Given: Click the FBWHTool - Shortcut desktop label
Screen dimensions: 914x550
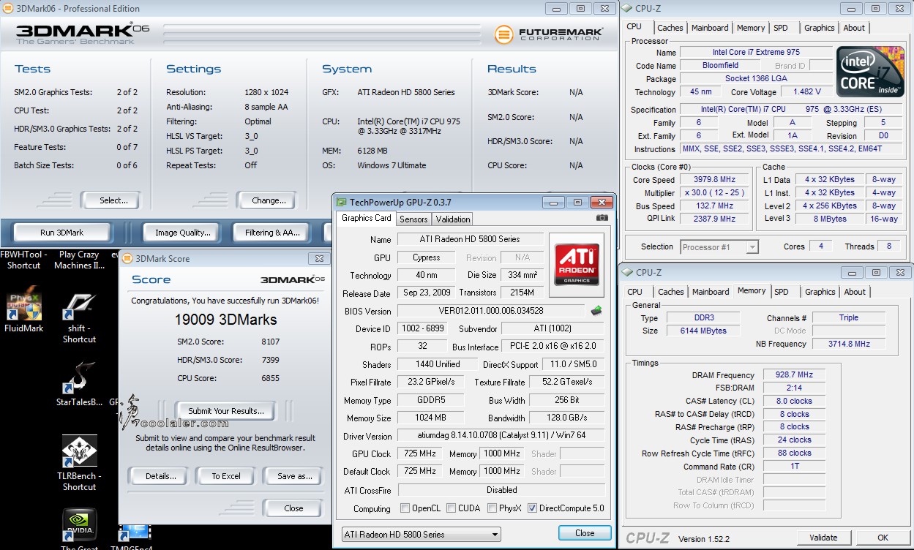Looking at the screenshot, I should coord(24,260).
